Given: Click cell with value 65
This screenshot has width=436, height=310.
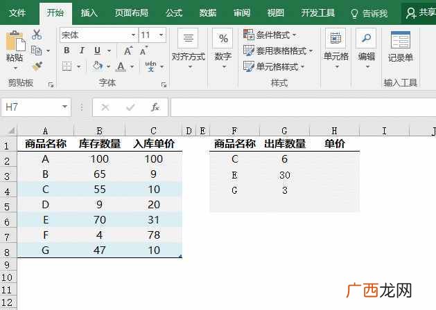Looking at the screenshot, I should point(100,174).
